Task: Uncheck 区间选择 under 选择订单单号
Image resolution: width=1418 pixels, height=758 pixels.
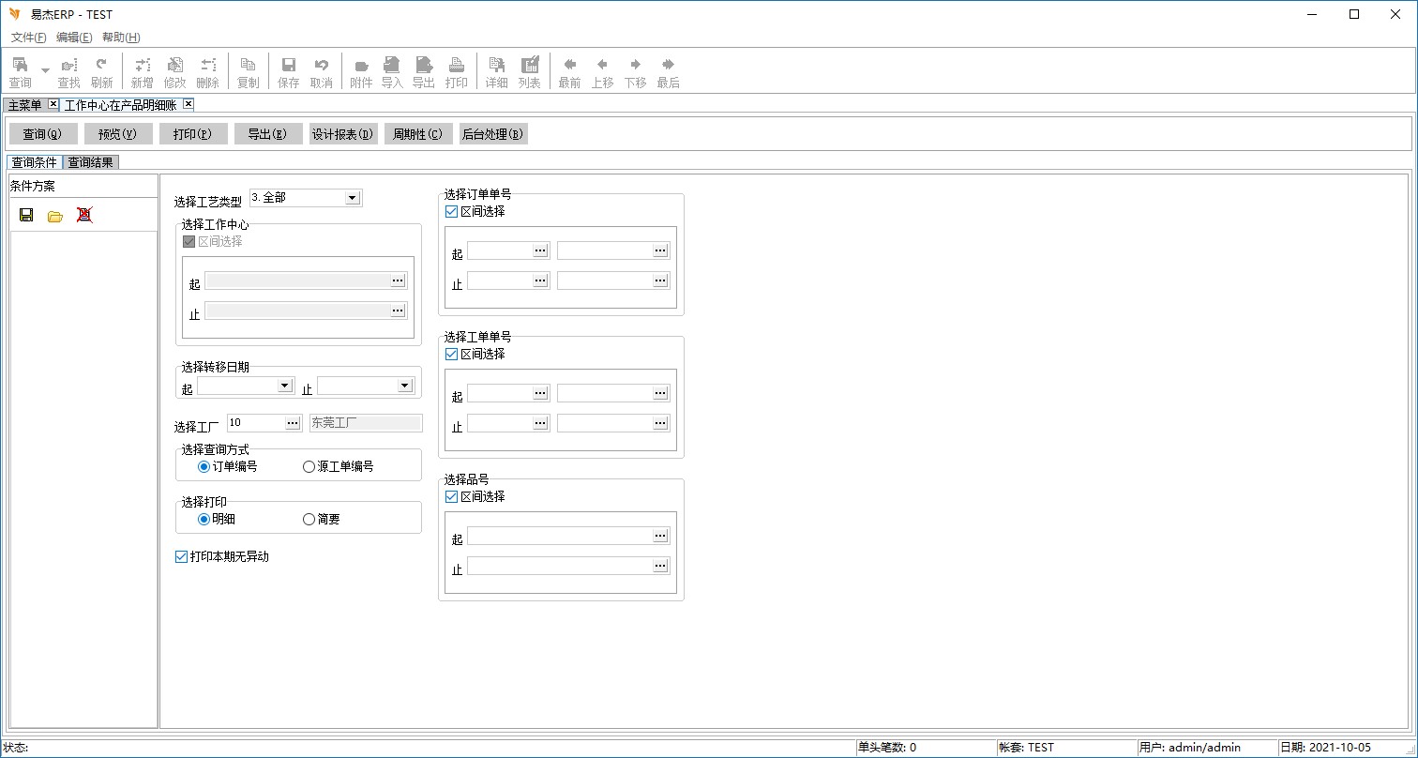Action: [x=452, y=212]
